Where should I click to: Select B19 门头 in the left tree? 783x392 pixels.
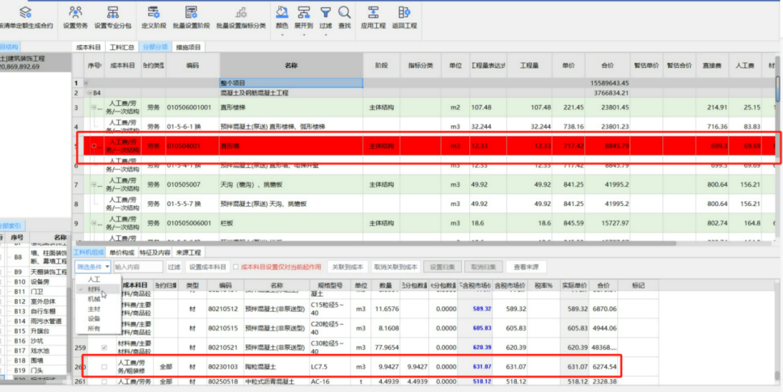(38, 370)
